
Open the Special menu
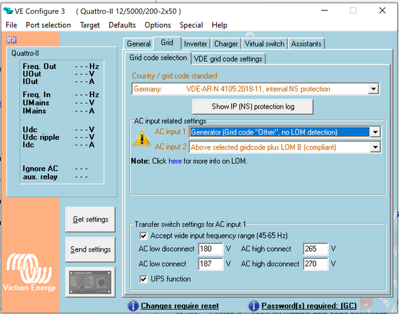click(x=191, y=25)
